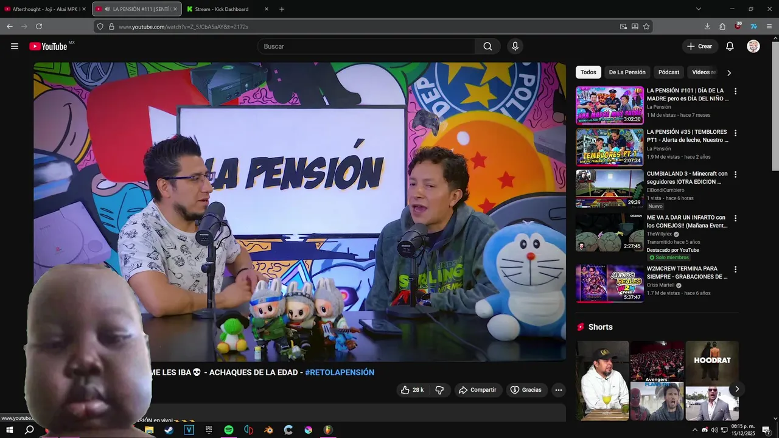
Task: Open Steam from the taskbar
Action: coord(169,429)
